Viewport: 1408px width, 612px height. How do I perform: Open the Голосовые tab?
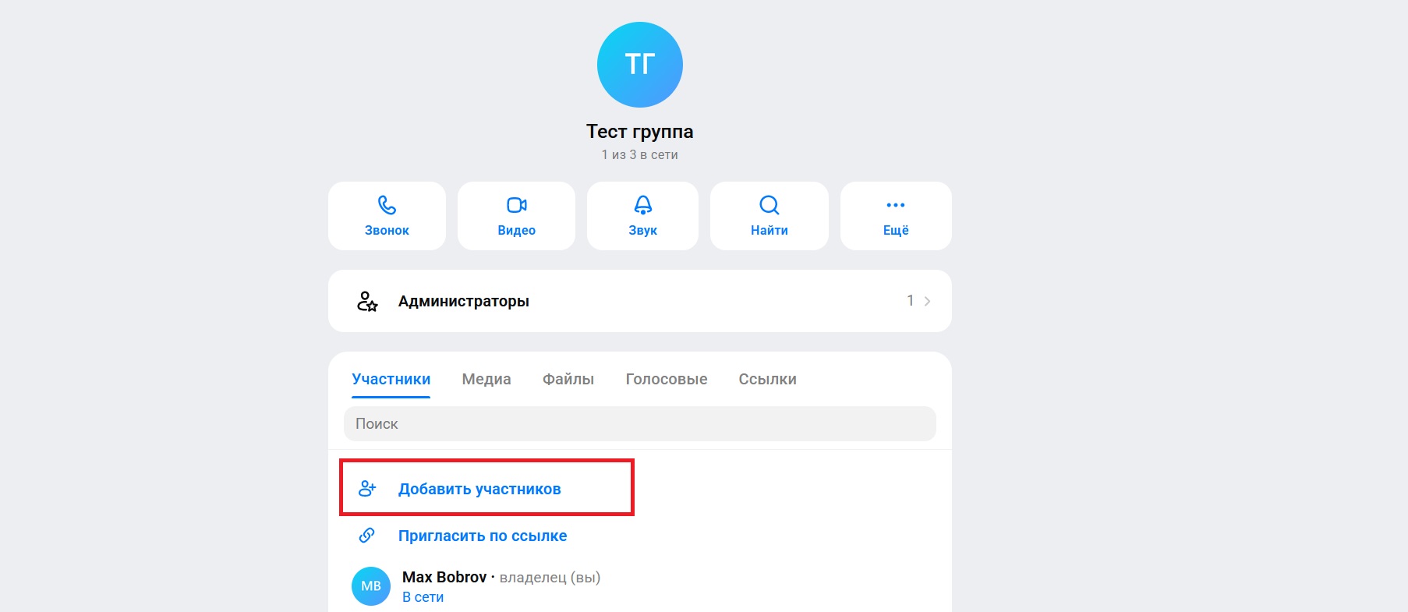coord(667,379)
